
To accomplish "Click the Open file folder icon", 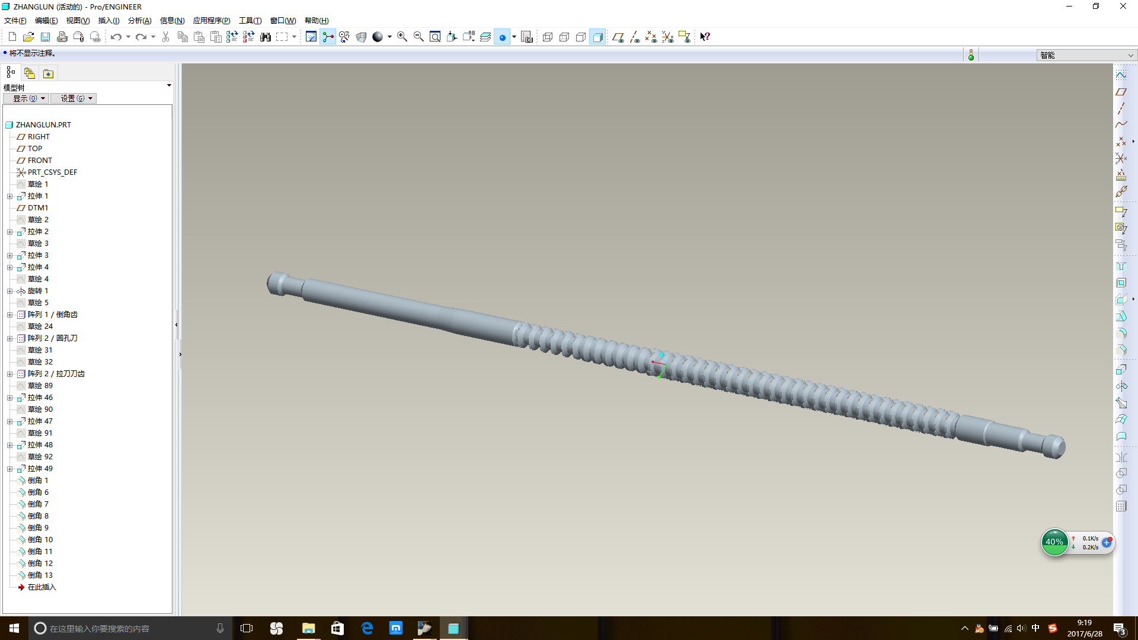I will [x=28, y=37].
